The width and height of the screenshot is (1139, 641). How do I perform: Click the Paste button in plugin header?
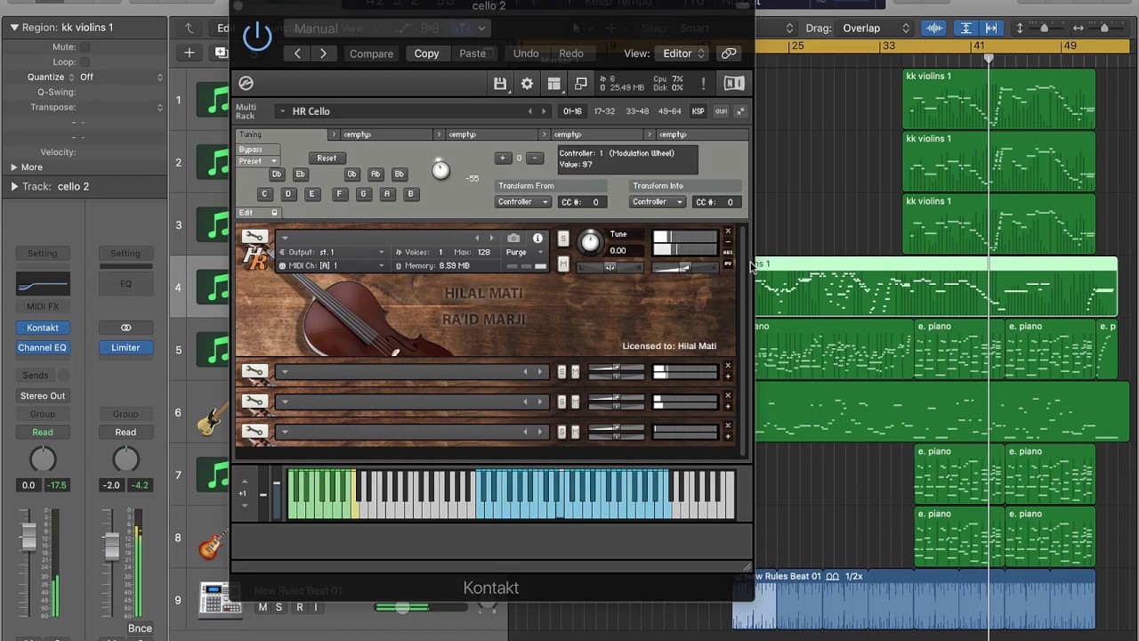click(473, 53)
